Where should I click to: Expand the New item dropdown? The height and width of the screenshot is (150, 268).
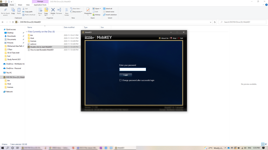[x=77, y=8]
